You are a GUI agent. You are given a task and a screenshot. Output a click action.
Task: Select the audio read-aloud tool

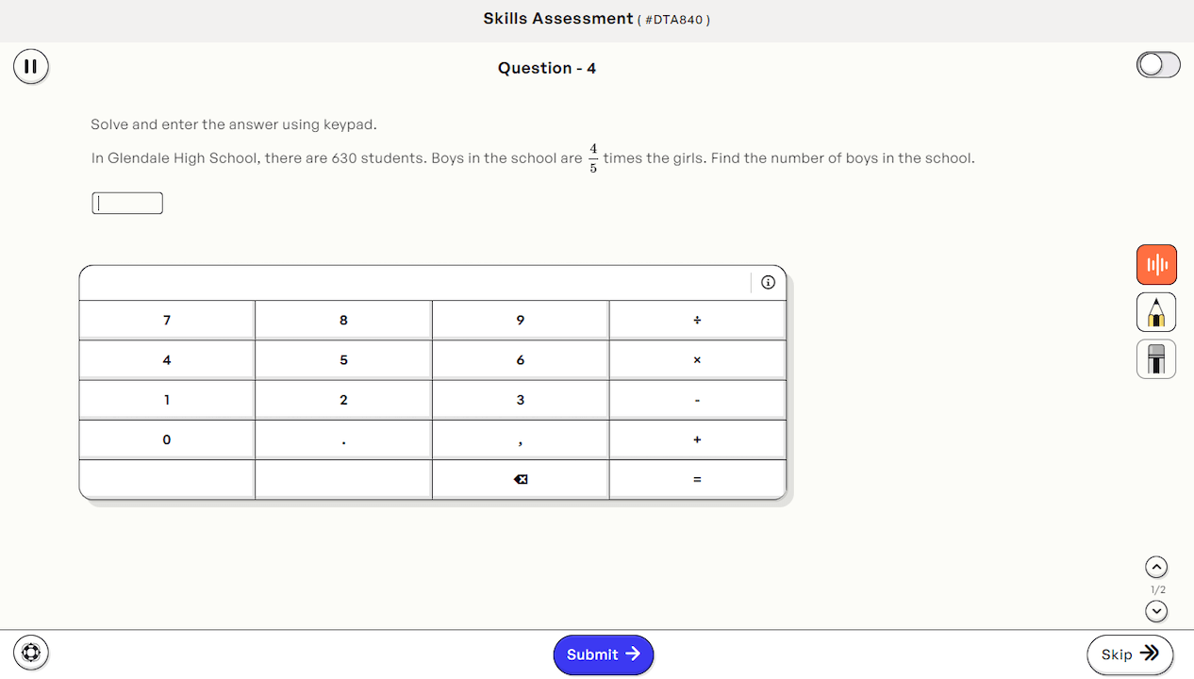click(1156, 264)
